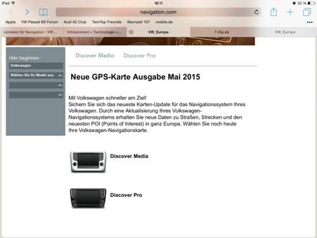Expand the 'Wählen Sie Ihr Modell aus' dropdown
The image size is (317, 238).
click(36, 75)
